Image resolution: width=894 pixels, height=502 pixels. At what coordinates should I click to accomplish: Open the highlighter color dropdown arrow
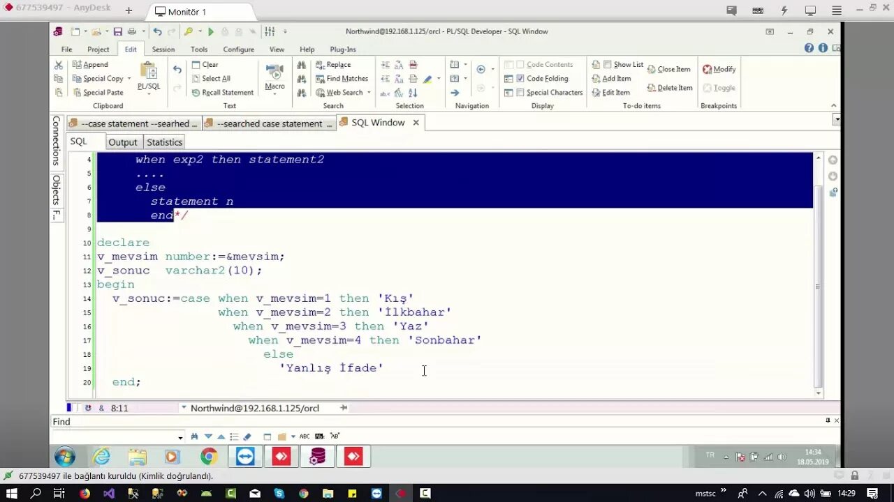[439, 79]
